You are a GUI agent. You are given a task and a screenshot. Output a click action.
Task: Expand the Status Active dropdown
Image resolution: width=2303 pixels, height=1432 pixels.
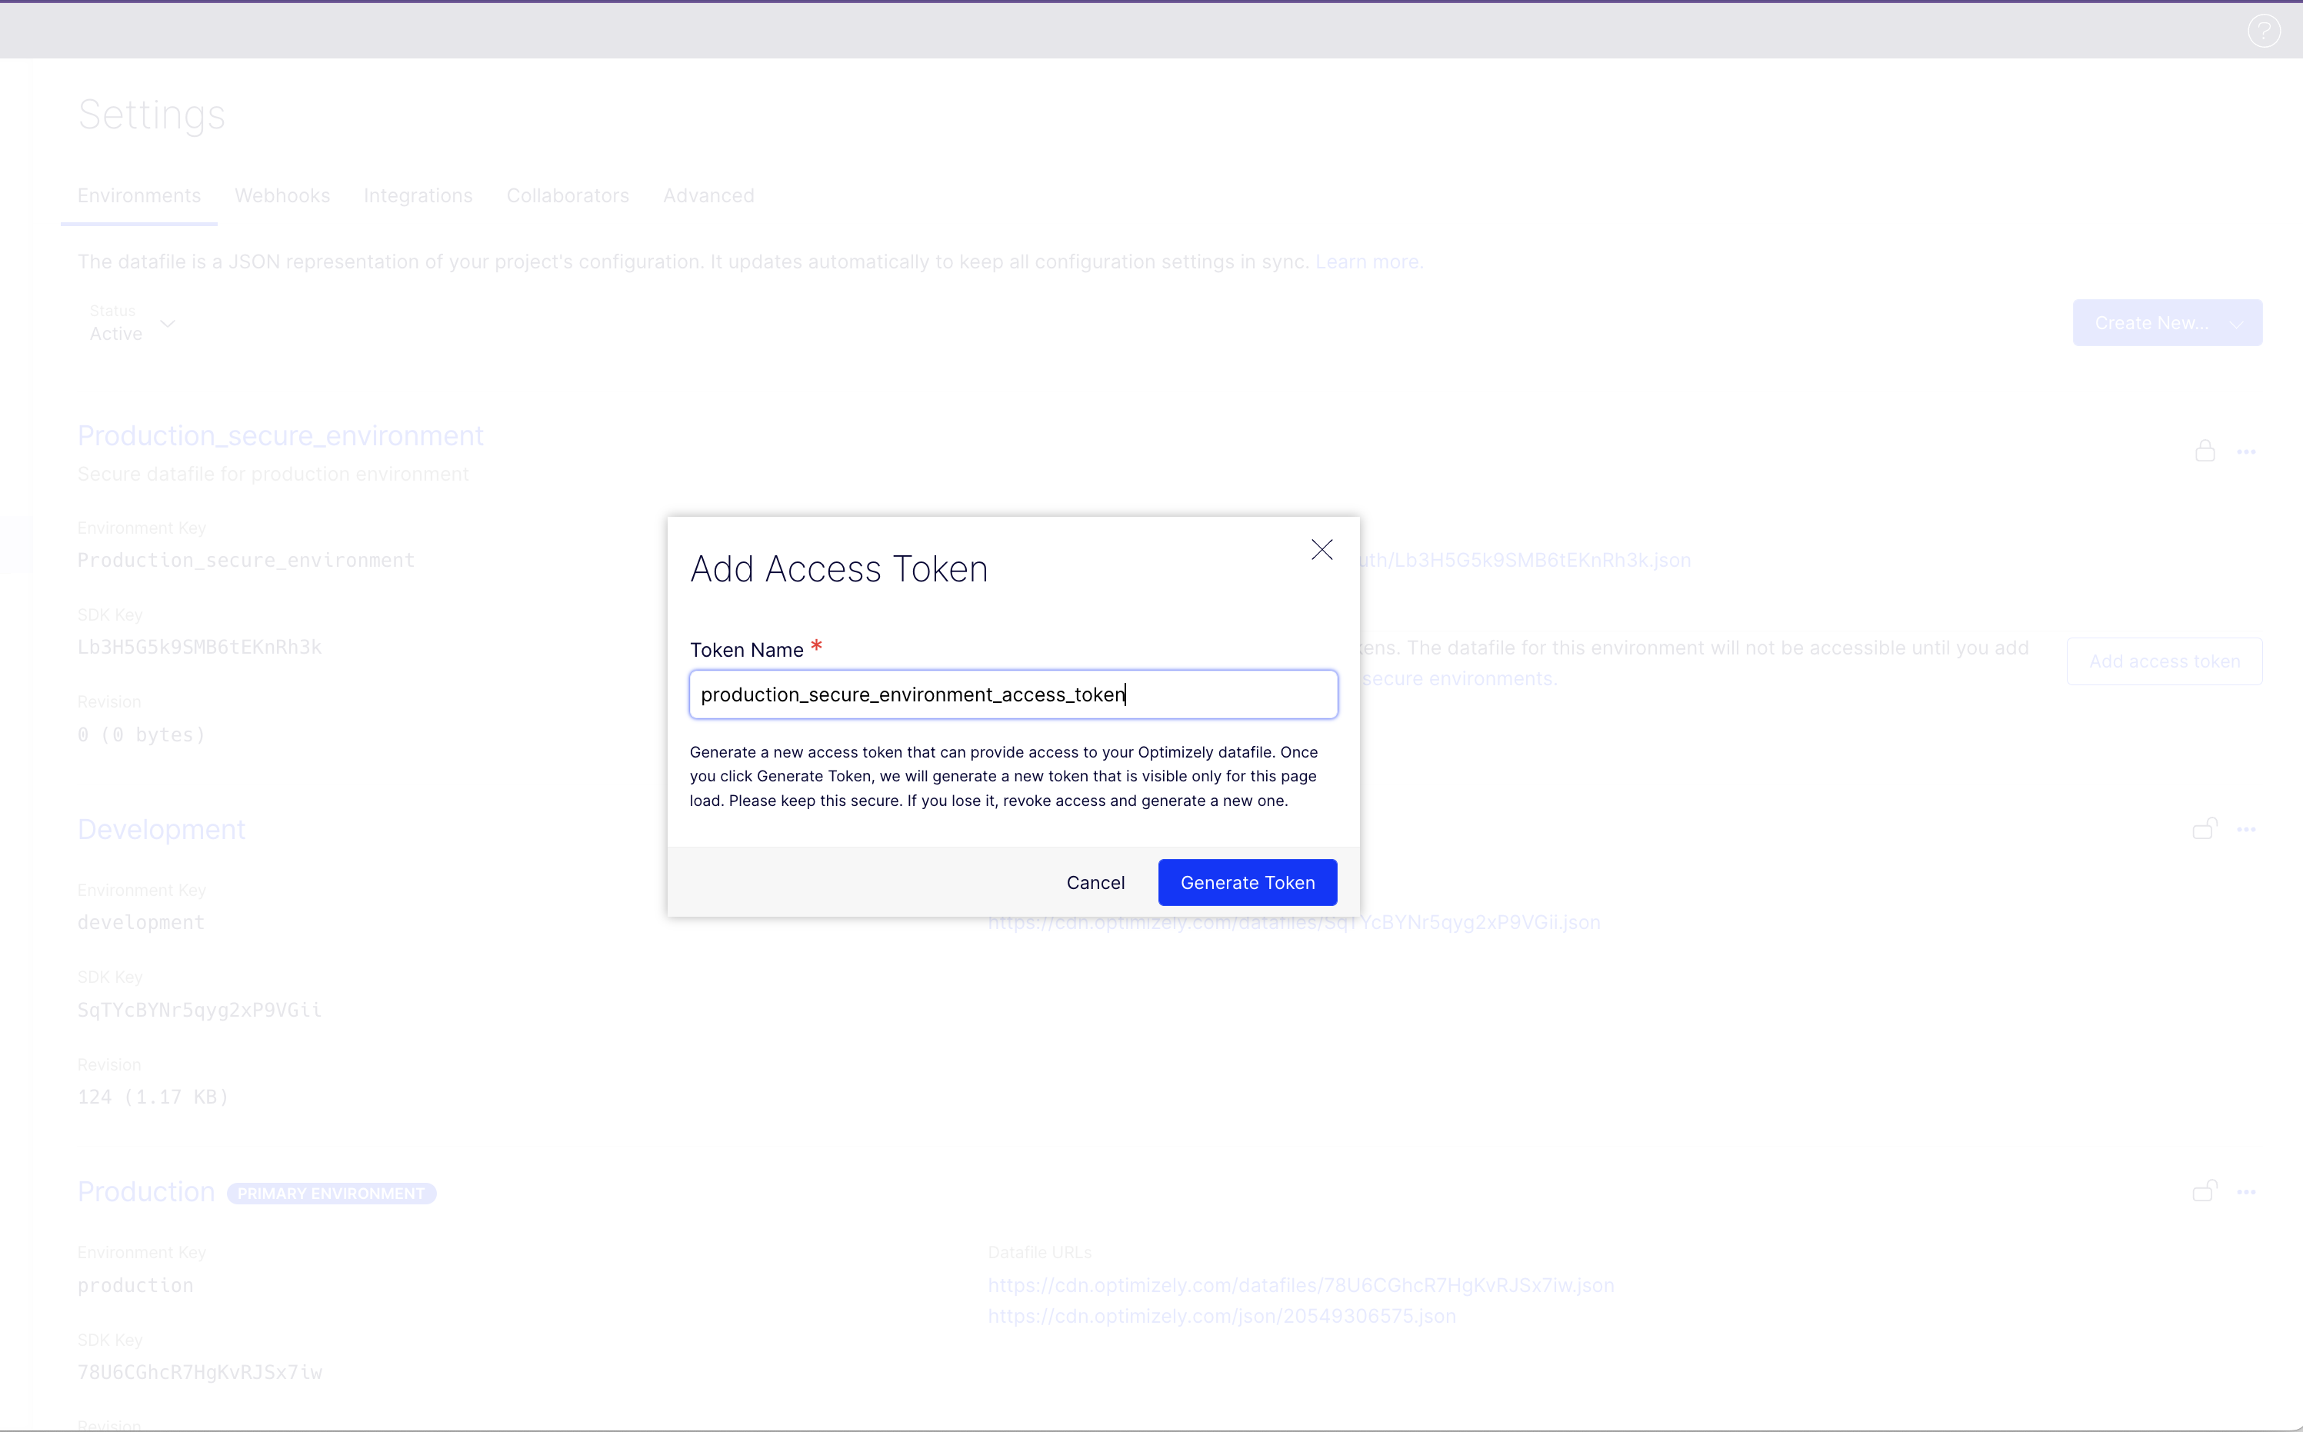[132, 324]
